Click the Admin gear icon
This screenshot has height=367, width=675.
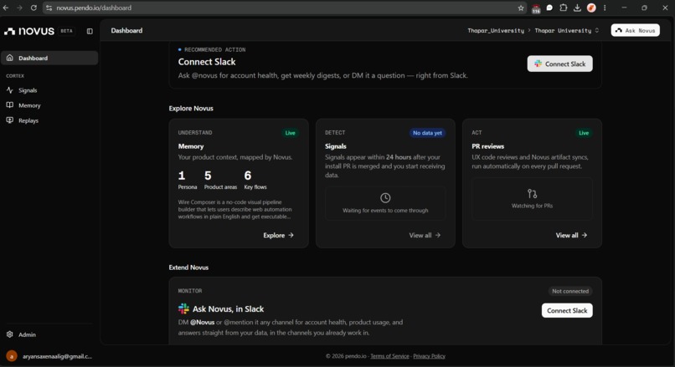[10, 334]
